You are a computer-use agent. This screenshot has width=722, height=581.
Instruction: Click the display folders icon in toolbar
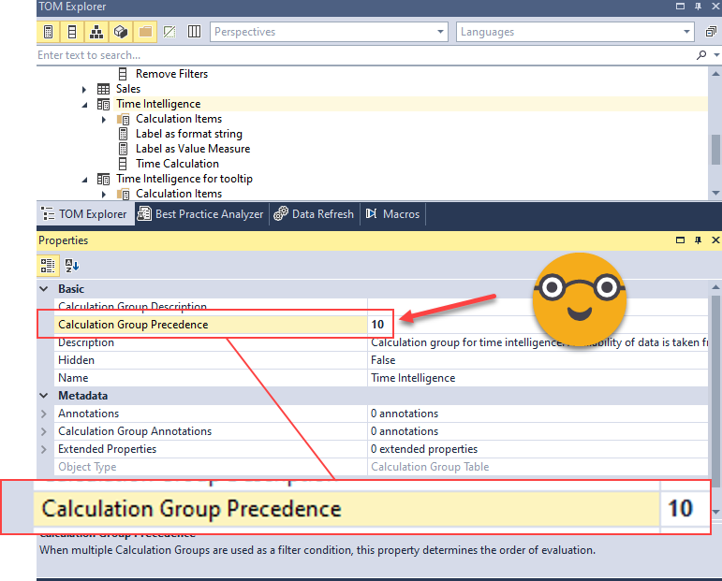[145, 32]
